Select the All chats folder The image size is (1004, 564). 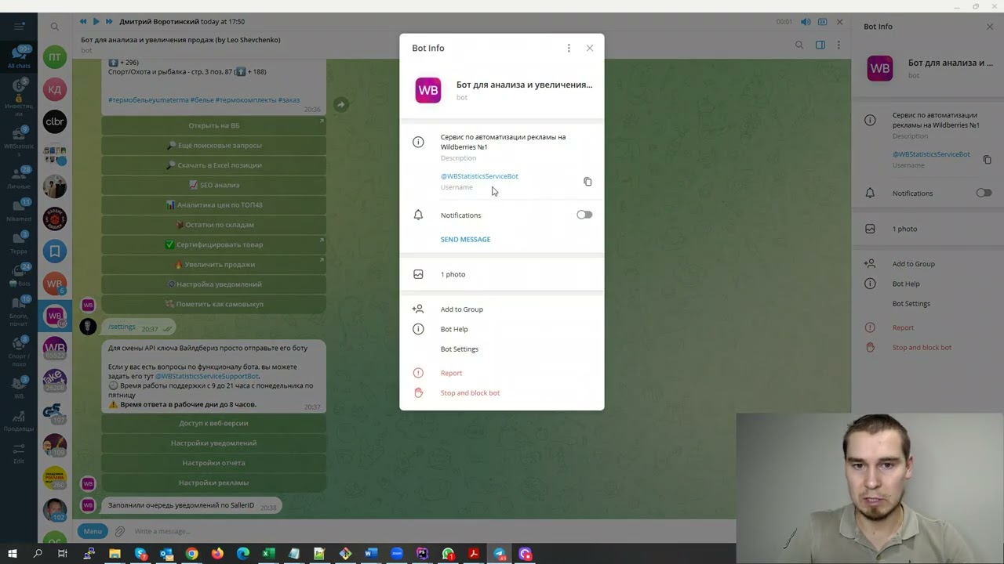point(19,57)
